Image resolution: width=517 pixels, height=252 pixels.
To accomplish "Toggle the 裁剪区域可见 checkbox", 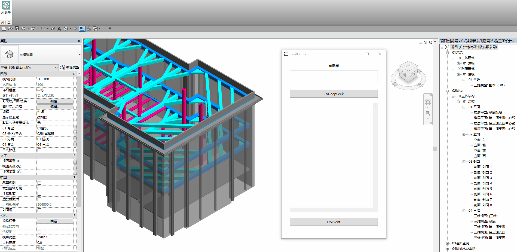I will [39, 188].
